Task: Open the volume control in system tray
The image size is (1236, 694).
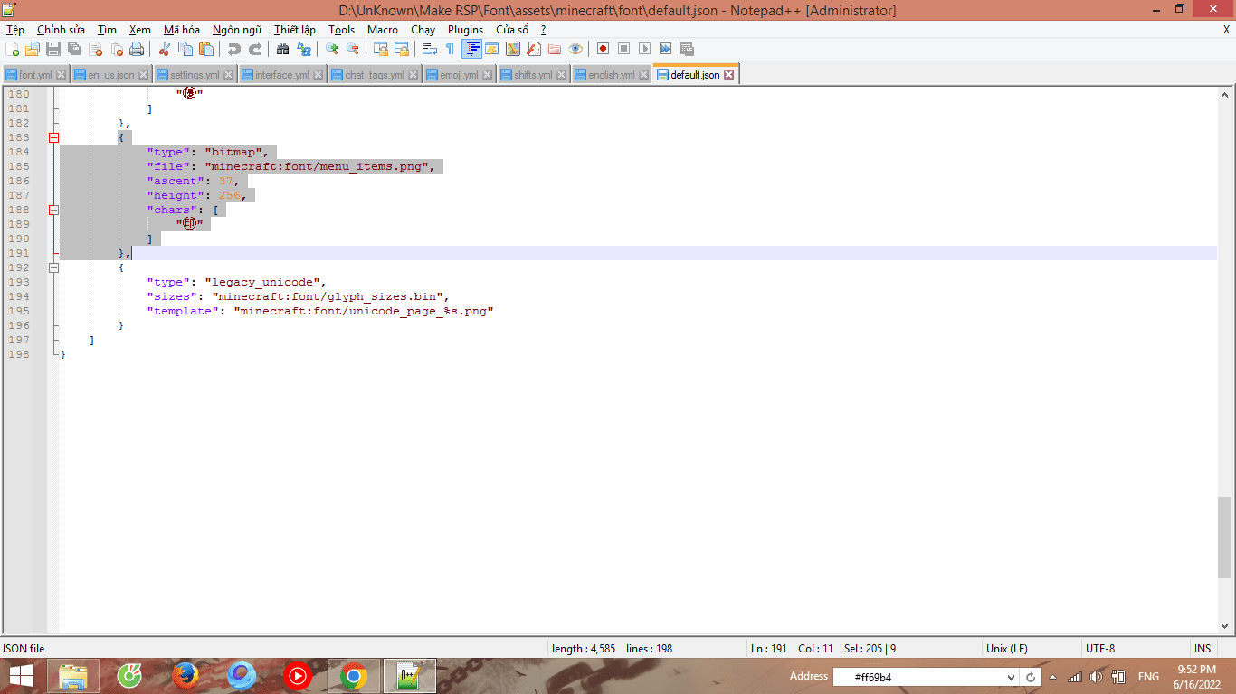Action: coord(1096,677)
